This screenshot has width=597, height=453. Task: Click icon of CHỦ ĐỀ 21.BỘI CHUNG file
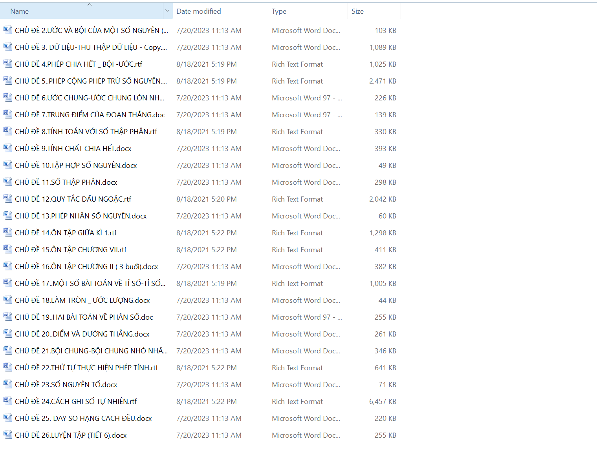8,350
